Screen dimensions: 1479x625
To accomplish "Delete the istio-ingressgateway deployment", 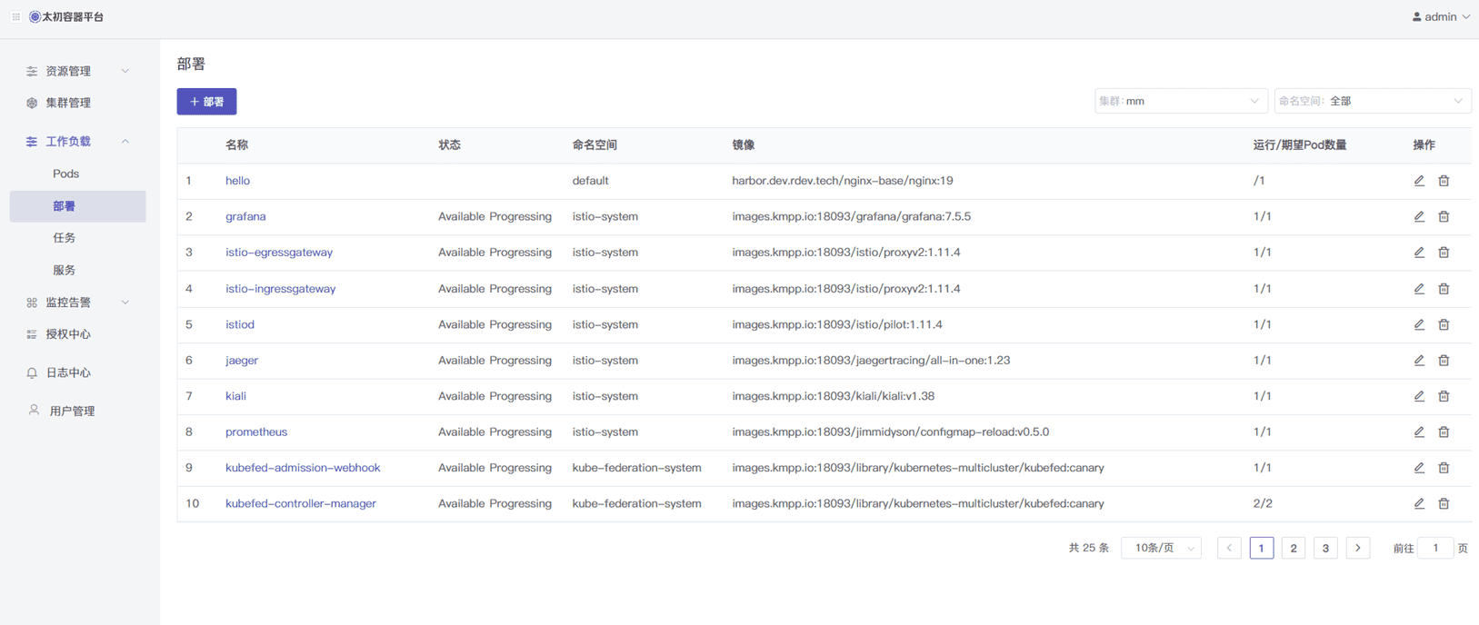I will point(1444,289).
